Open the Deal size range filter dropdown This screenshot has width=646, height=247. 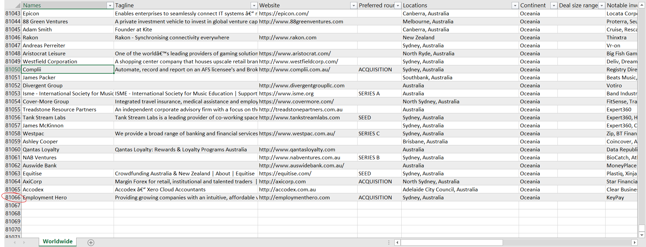point(602,5)
